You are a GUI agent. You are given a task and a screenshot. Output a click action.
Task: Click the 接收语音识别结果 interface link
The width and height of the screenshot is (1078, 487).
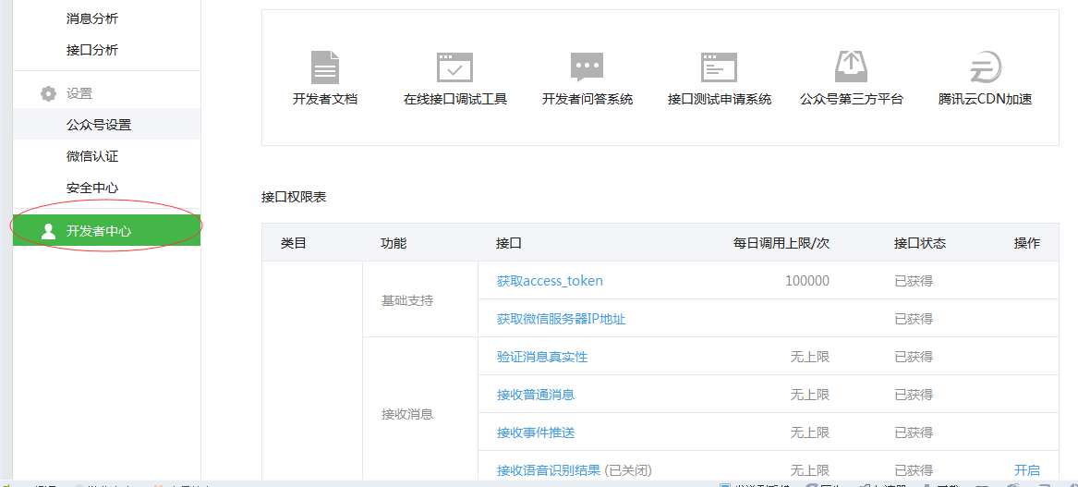click(549, 470)
